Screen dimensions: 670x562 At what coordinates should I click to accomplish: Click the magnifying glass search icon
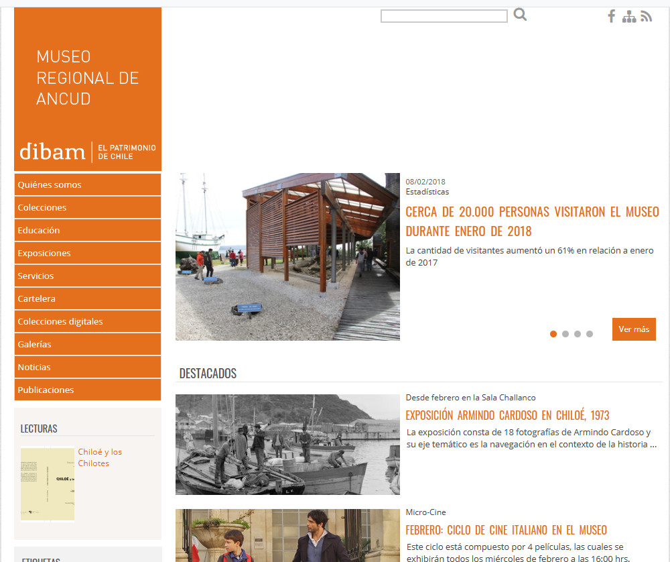520,15
